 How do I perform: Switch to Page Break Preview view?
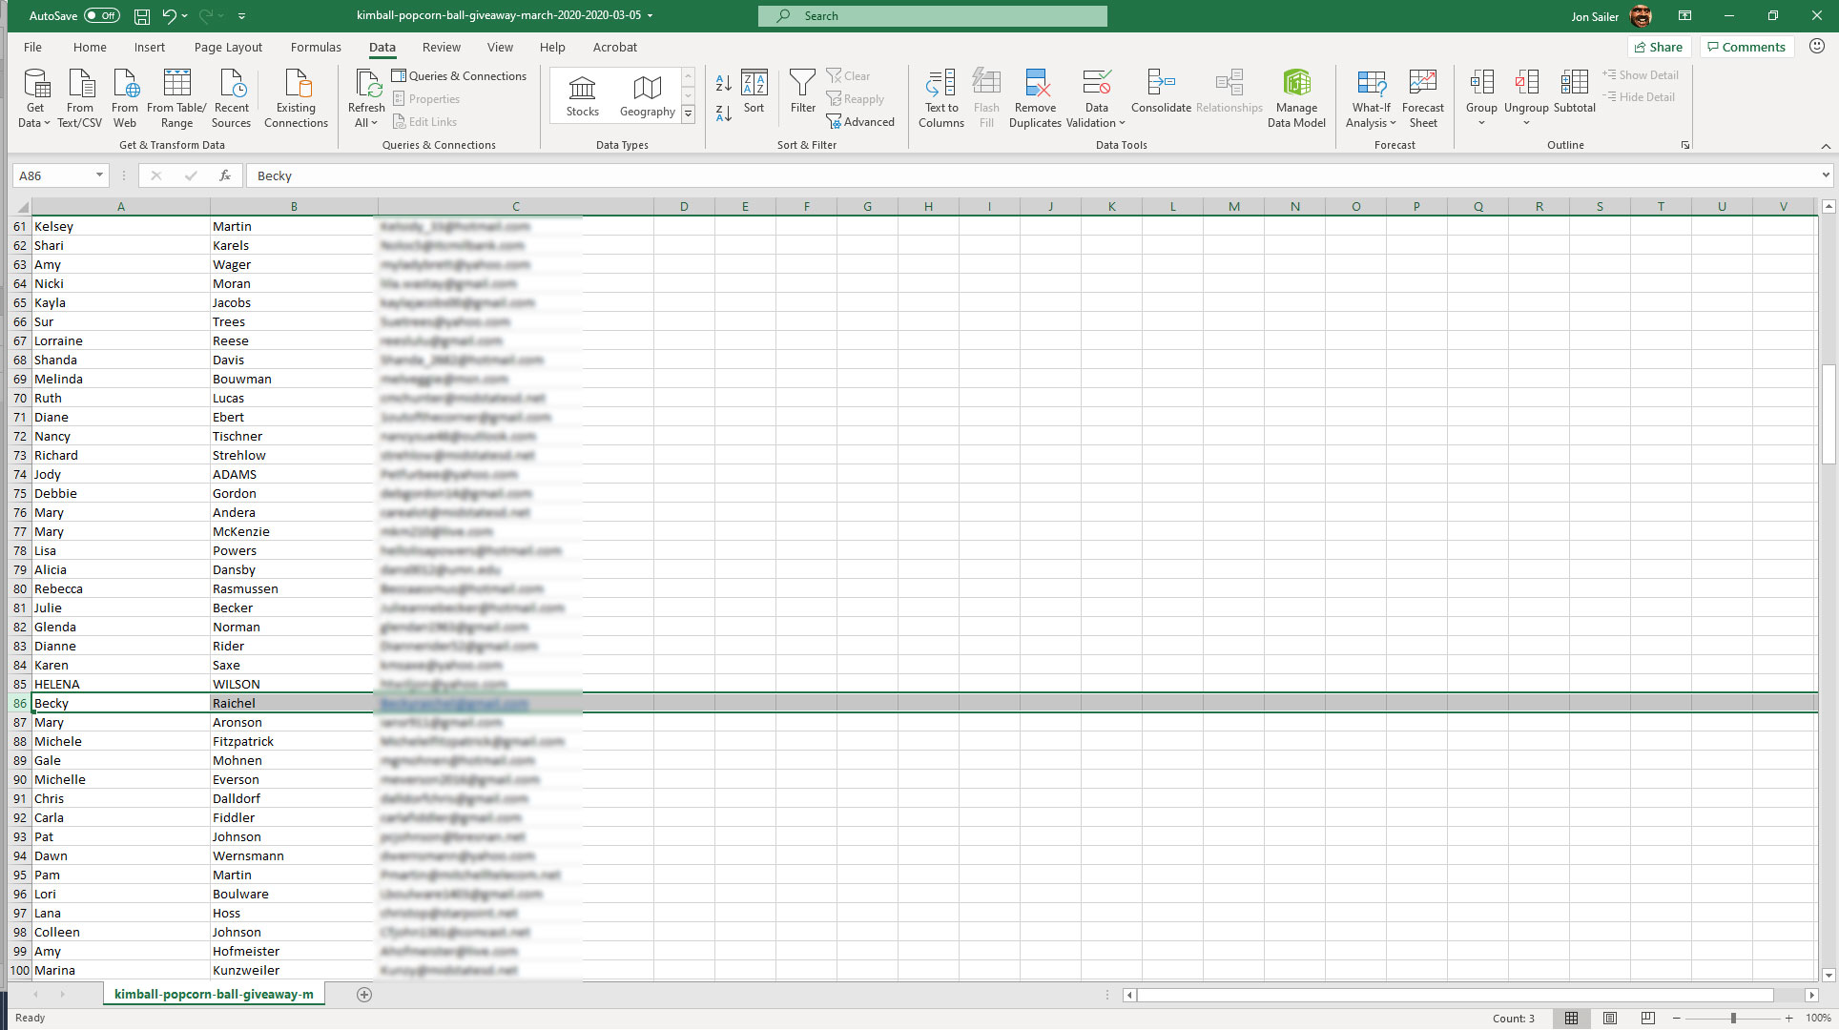(x=1647, y=1018)
